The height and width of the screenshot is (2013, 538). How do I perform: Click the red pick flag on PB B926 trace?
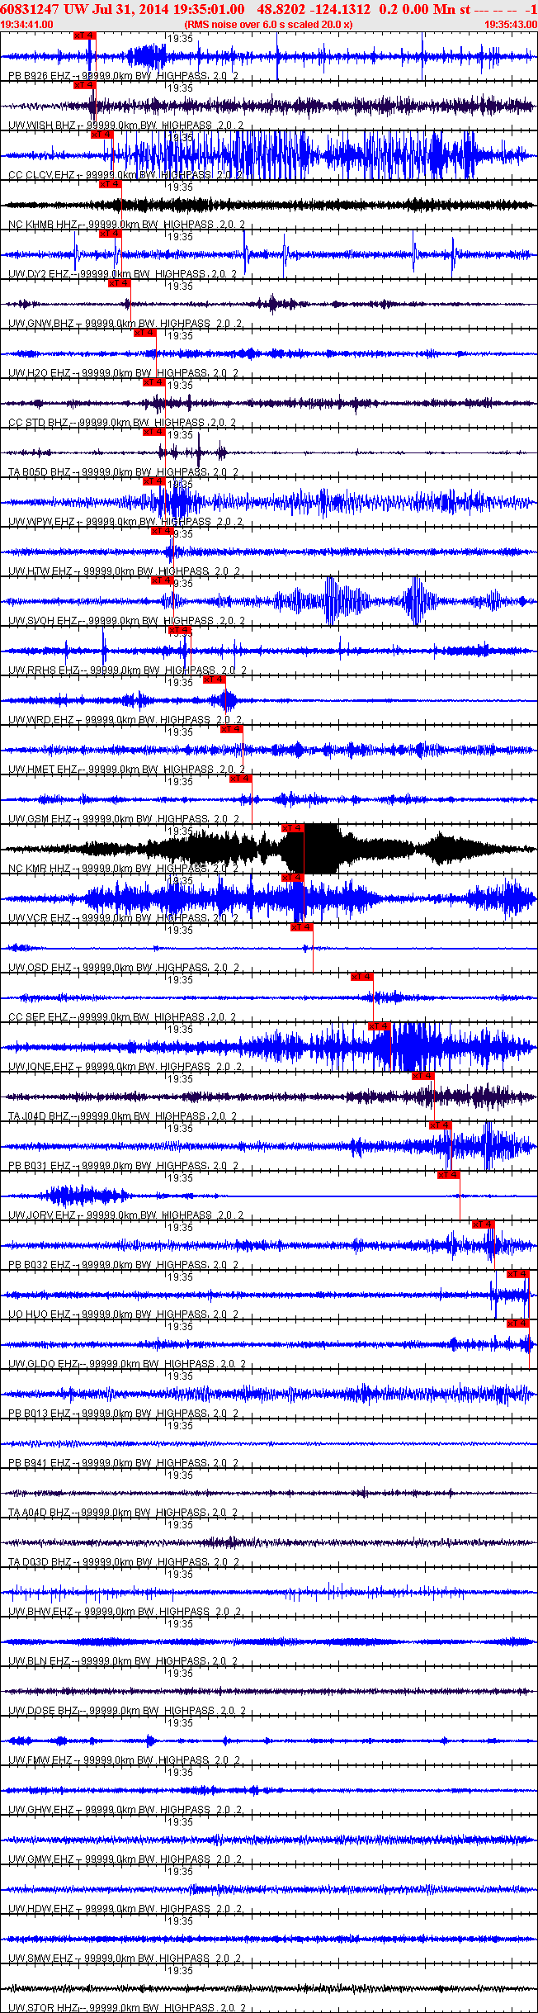(84, 36)
